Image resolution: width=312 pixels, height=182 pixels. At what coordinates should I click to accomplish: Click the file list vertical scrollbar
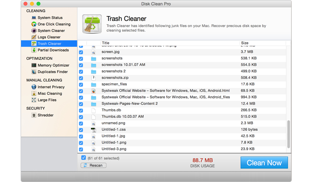coord(288,133)
